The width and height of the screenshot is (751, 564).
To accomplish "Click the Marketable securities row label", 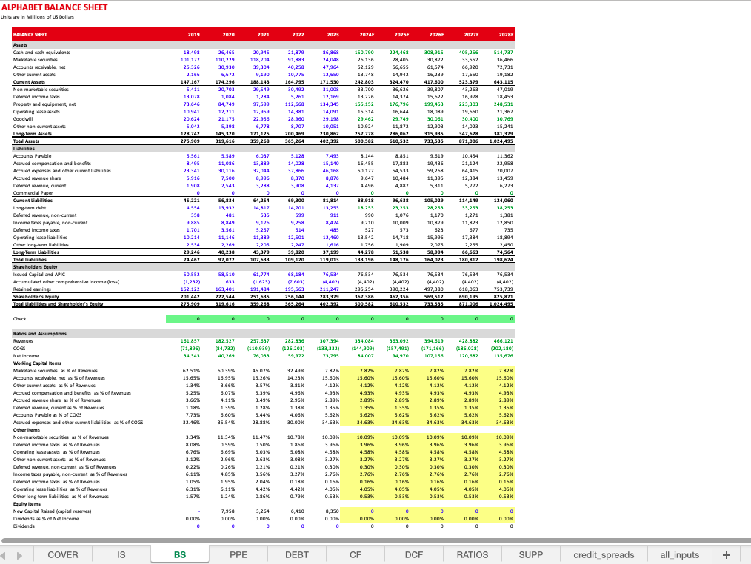I will (x=35, y=60).
